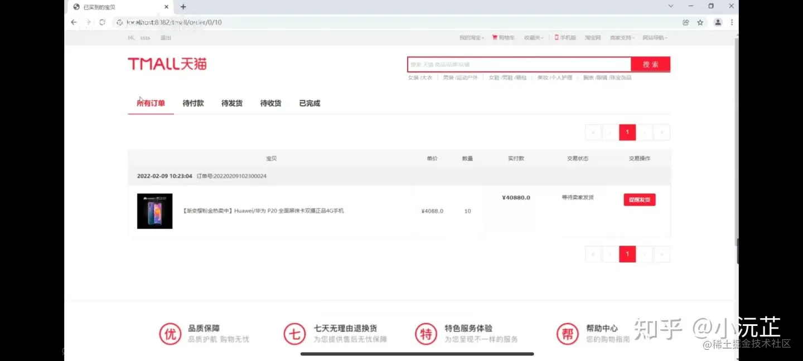Go back with the browser back arrow
The width and height of the screenshot is (803, 361).
pyautogui.click(x=74, y=22)
